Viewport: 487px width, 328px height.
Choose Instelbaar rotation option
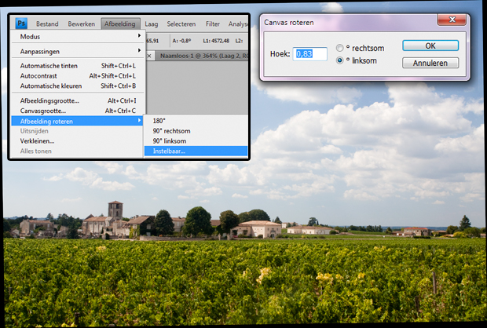(x=196, y=151)
